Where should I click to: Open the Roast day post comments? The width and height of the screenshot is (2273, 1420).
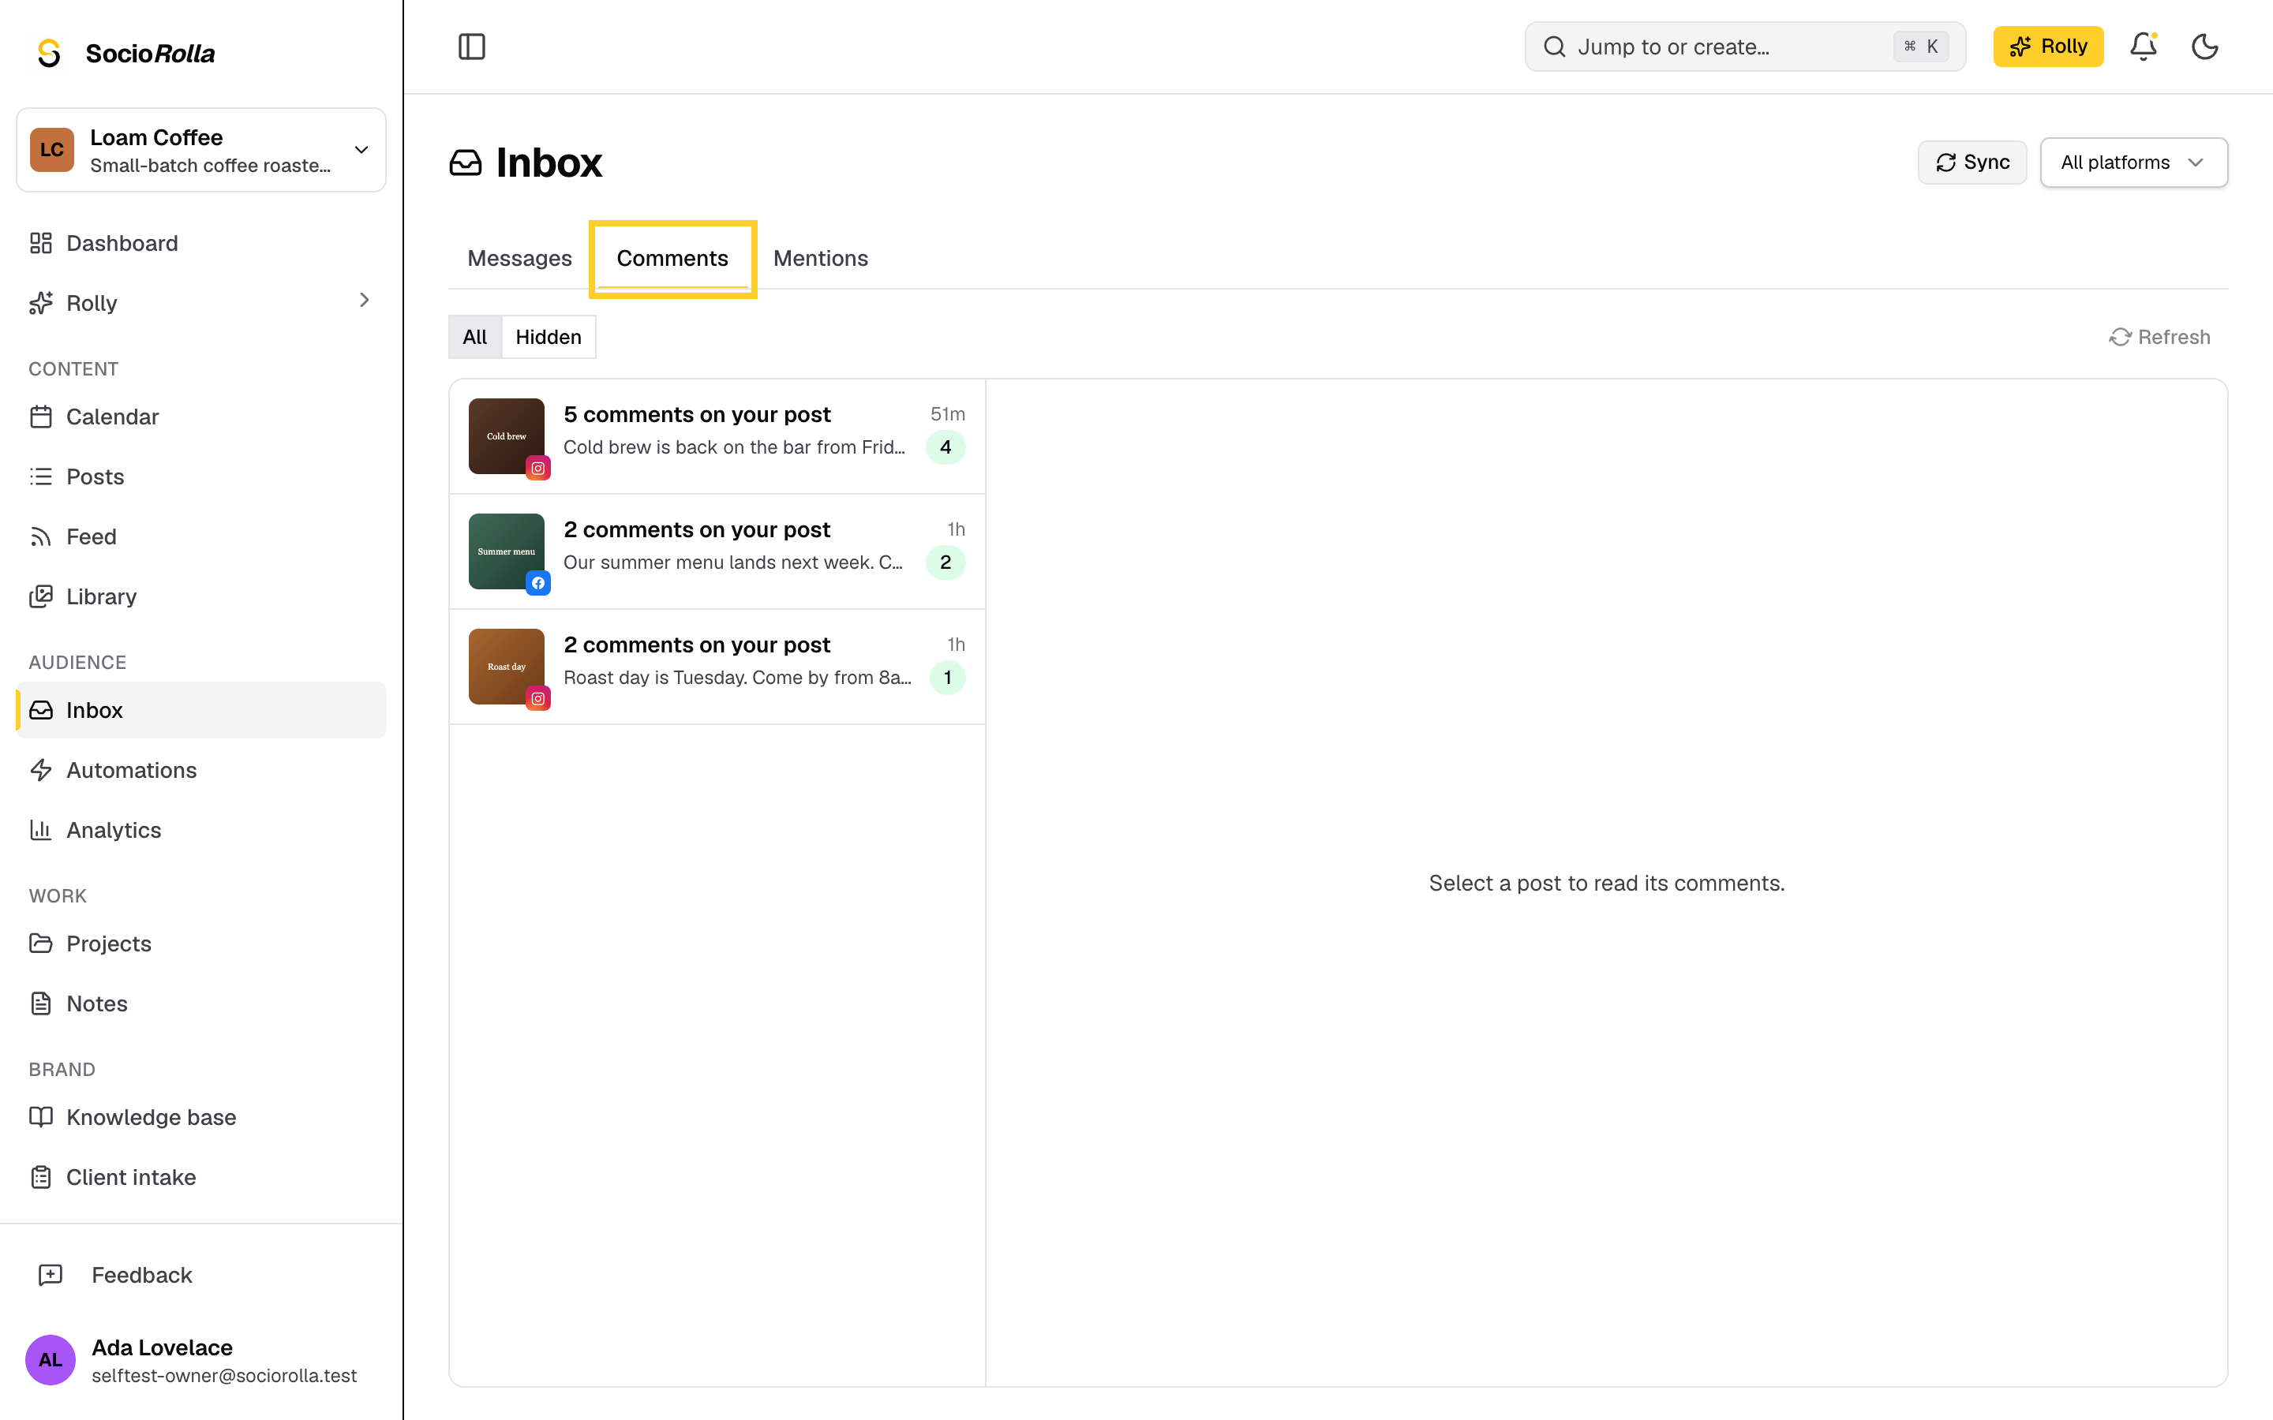point(717,667)
